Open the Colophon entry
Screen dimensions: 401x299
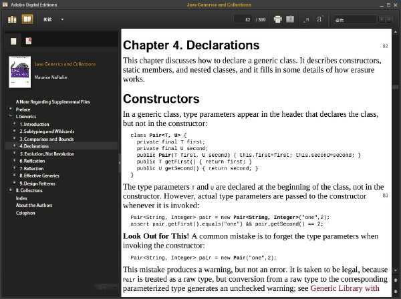(25, 213)
